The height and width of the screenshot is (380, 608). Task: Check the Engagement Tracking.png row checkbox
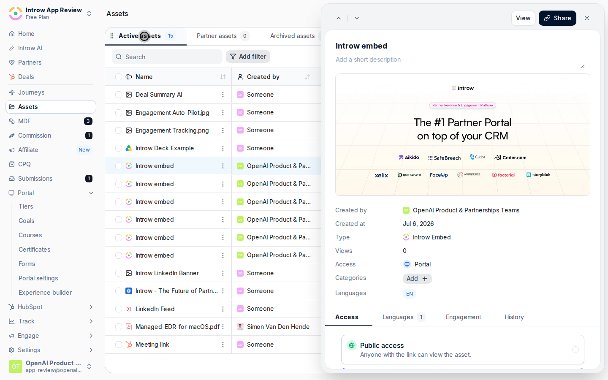(119, 130)
